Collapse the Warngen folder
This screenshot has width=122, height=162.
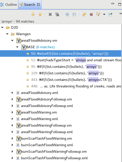click(7, 34)
